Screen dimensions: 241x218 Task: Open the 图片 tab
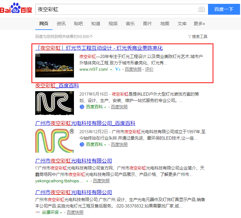[148, 24]
